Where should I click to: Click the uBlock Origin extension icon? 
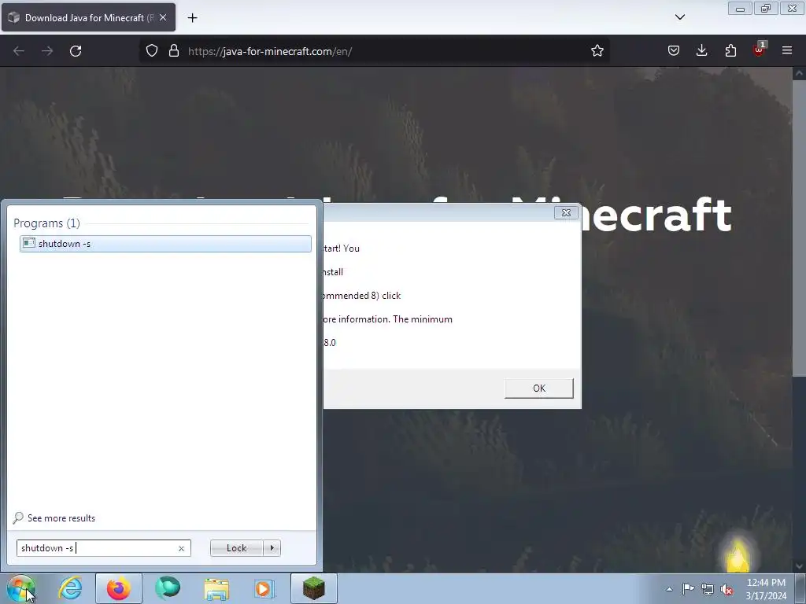(x=759, y=50)
